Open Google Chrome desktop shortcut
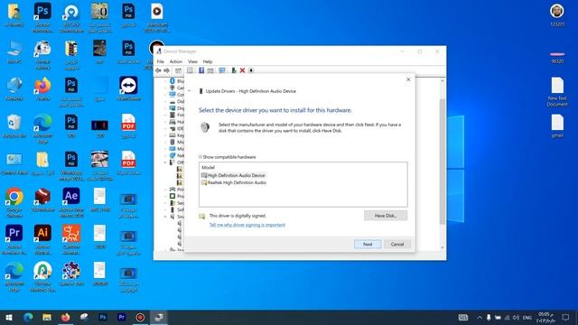The image size is (578, 325). coord(14,203)
